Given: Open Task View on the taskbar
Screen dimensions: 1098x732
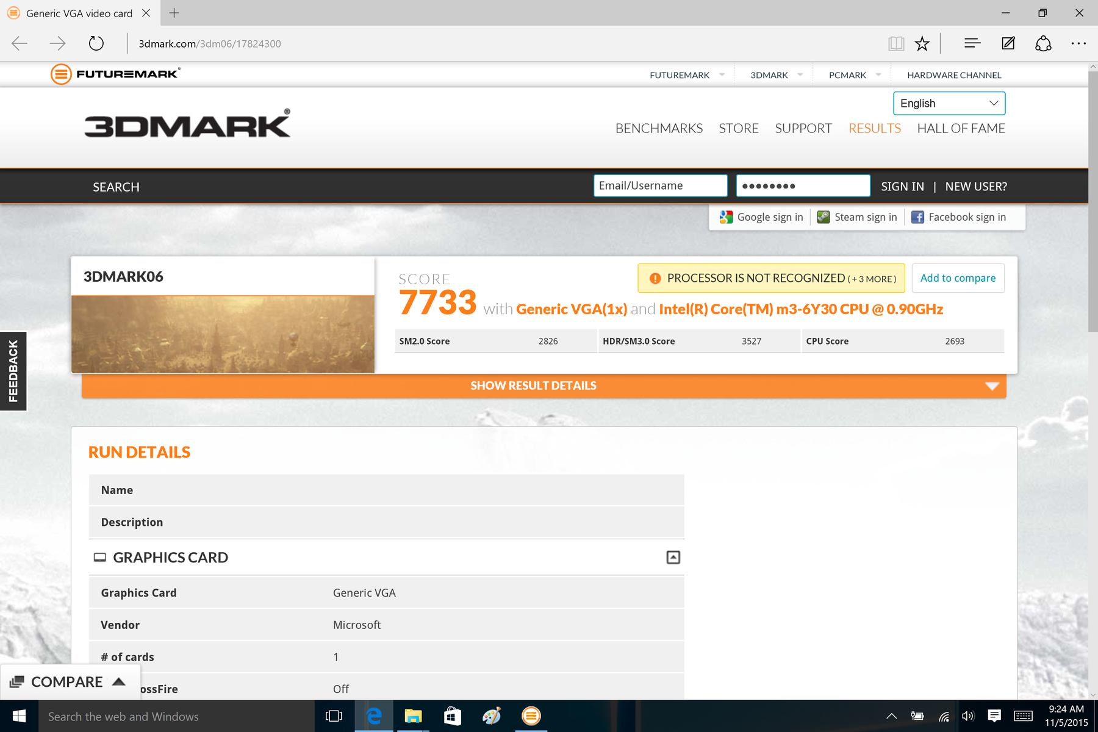Looking at the screenshot, I should 334,716.
